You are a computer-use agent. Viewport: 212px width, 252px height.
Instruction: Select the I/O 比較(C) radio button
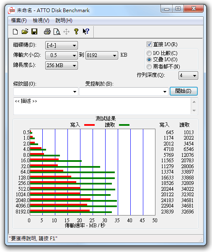pyautogui.click(x=149, y=53)
